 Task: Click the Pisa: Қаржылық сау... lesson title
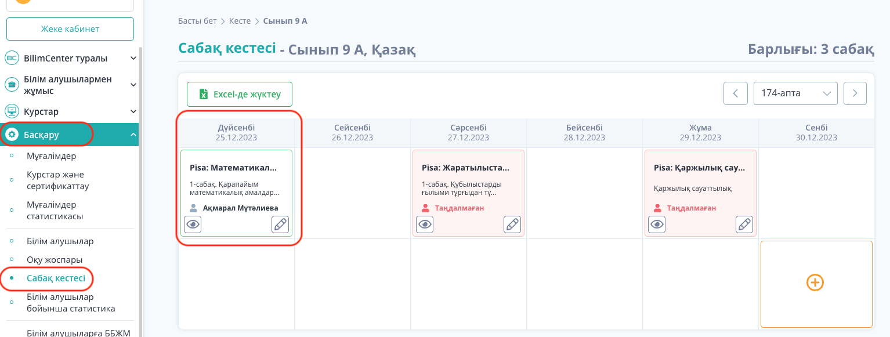tap(699, 168)
